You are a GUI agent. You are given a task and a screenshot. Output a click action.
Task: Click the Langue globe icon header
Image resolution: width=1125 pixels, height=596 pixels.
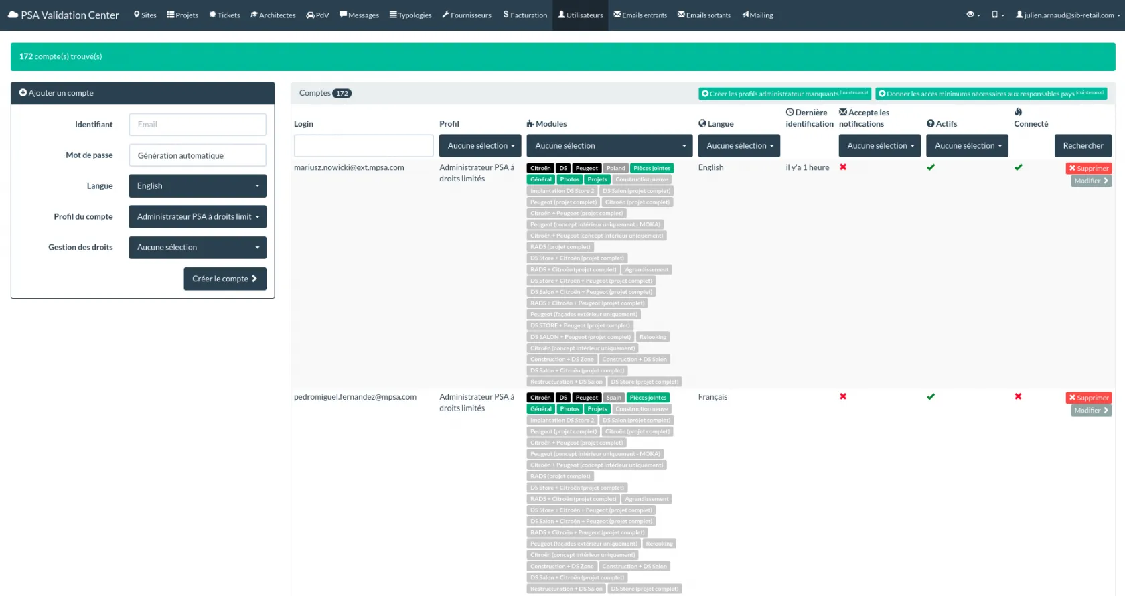[x=702, y=123]
